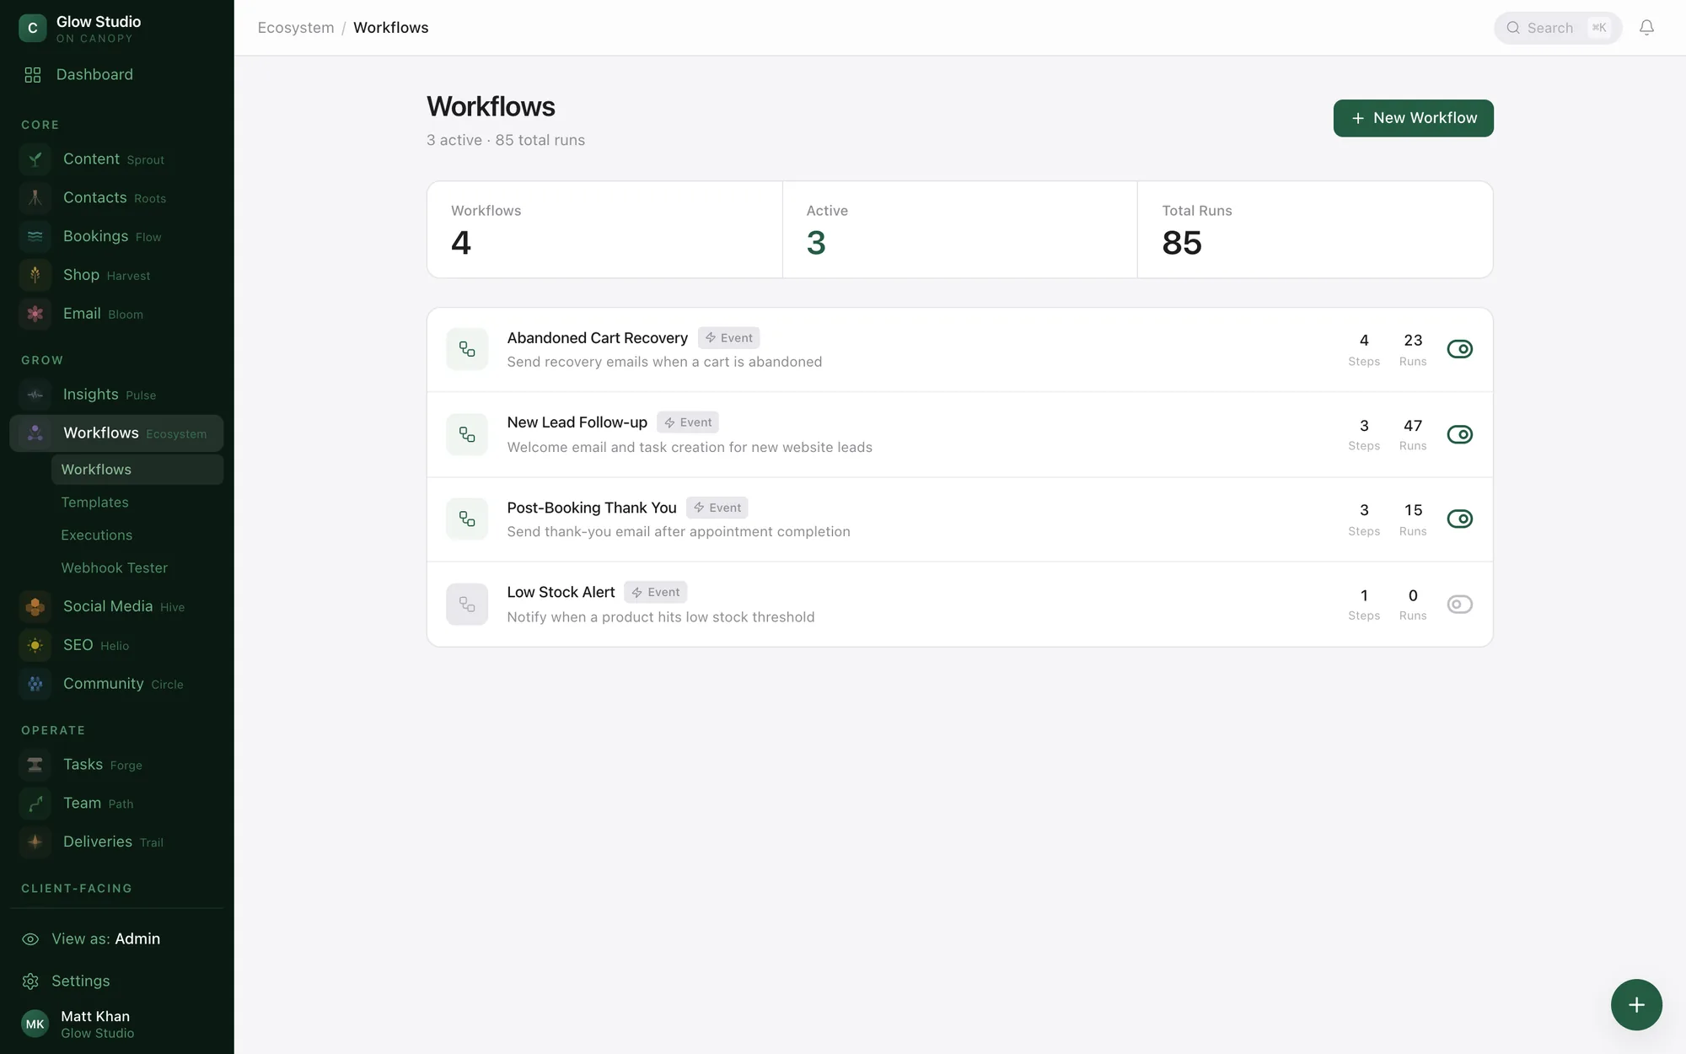This screenshot has height=1054, width=1686.
Task: Click the SEO helio sun icon
Action: tap(35, 646)
